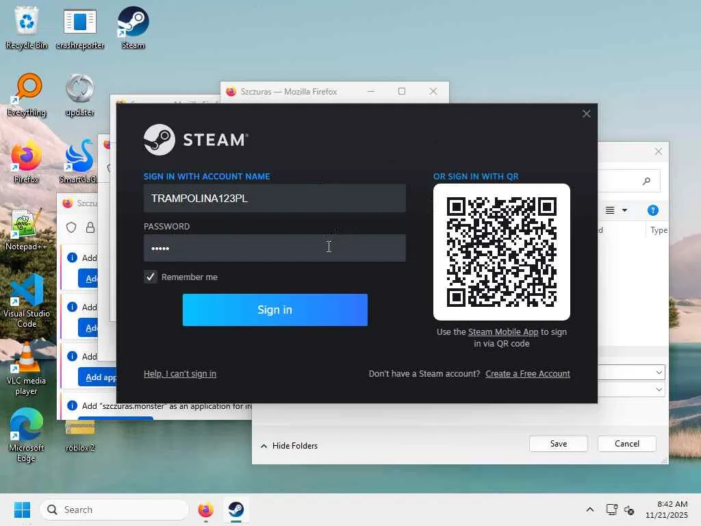
Task: Open the "Help, I can't sign in" link
Action: pos(180,373)
